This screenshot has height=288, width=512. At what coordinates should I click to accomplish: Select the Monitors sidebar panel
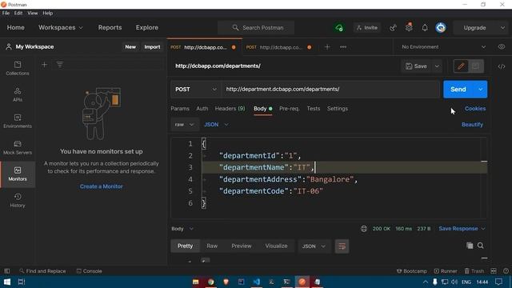pos(18,174)
